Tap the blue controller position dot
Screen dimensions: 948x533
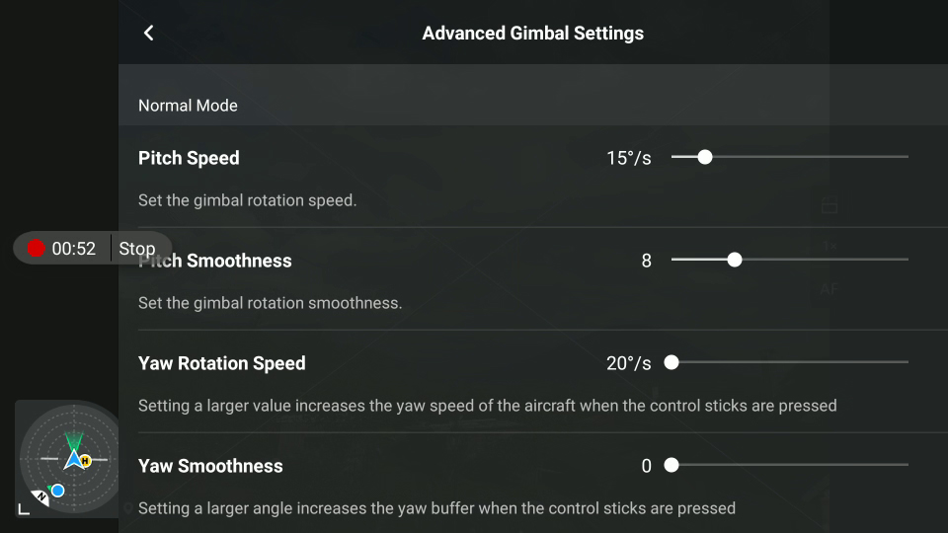click(58, 491)
